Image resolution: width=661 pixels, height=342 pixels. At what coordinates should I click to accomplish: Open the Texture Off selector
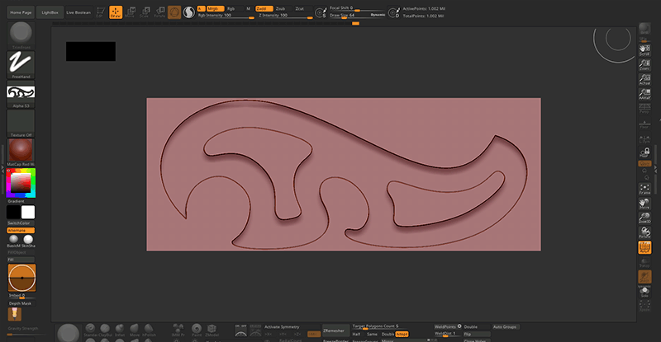pos(21,122)
